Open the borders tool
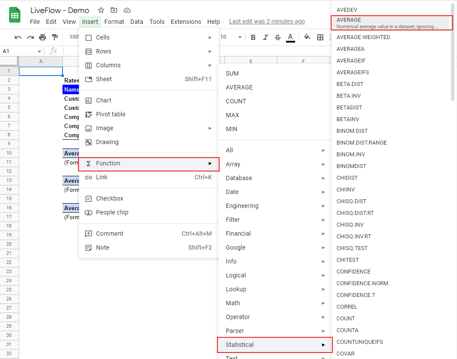Viewport: 457px width, 359px height. point(320,37)
